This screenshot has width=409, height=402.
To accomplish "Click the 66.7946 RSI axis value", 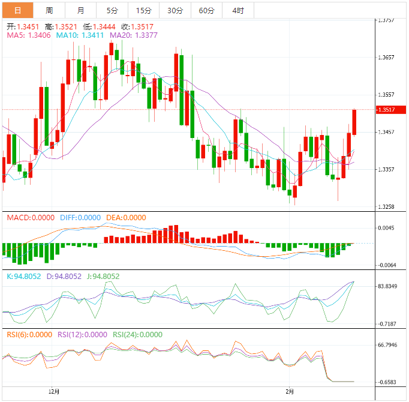I will point(387,345).
